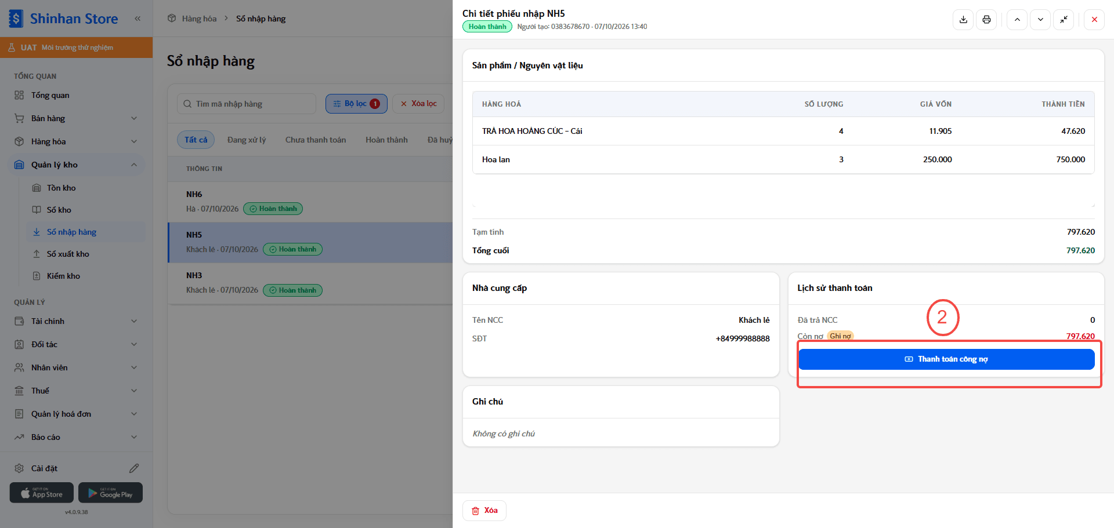Expand Quản lý hoá đơn menu

tap(76, 414)
